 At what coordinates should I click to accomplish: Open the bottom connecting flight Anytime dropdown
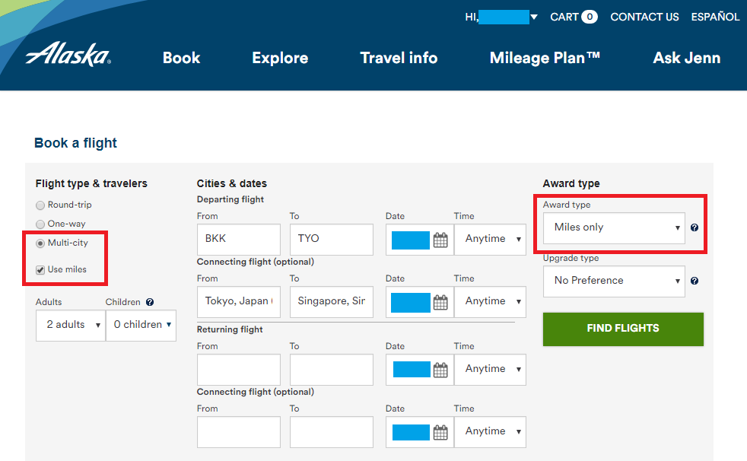pos(490,432)
